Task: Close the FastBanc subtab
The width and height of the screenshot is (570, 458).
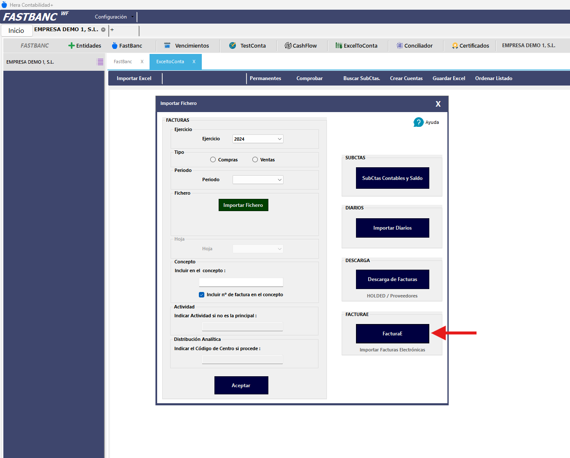Action: 142,62
